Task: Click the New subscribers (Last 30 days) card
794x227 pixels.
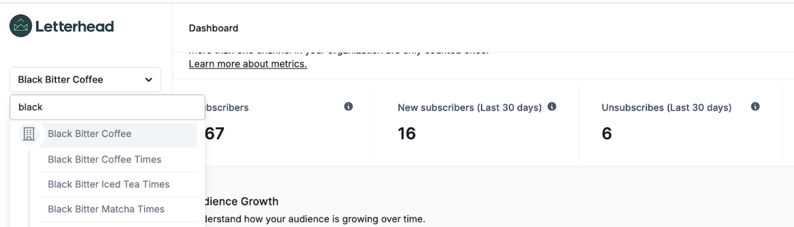Action: click(x=477, y=123)
